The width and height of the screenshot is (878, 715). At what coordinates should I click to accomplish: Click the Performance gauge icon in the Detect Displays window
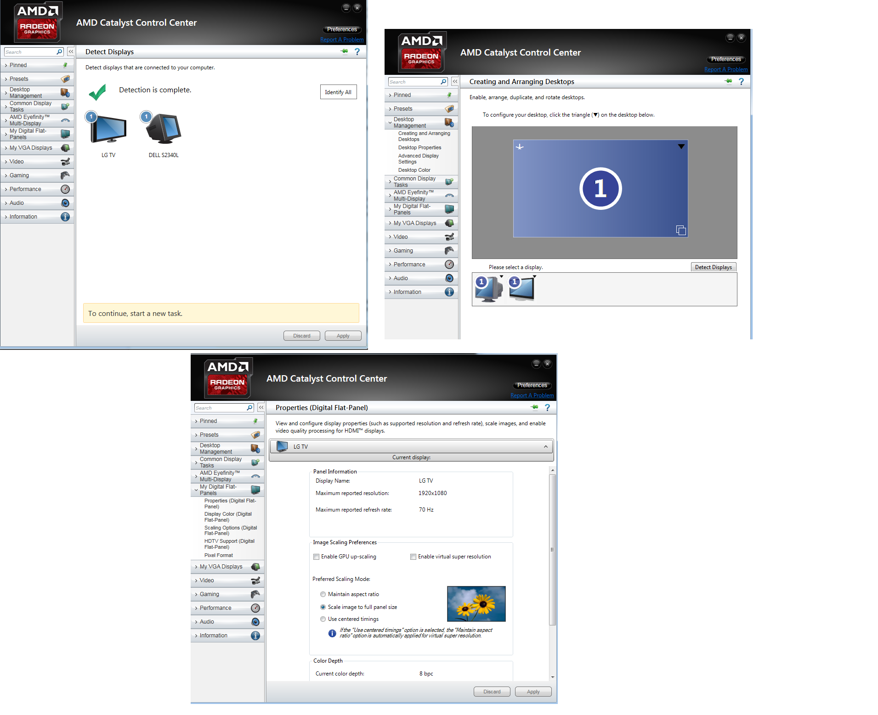tap(65, 189)
